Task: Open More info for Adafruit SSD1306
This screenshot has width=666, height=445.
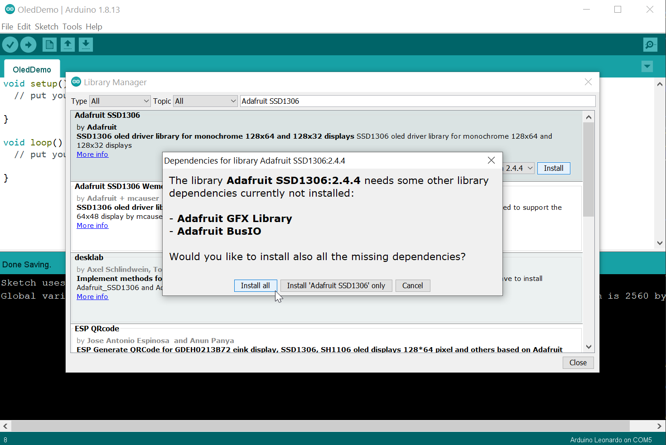Action: point(92,154)
